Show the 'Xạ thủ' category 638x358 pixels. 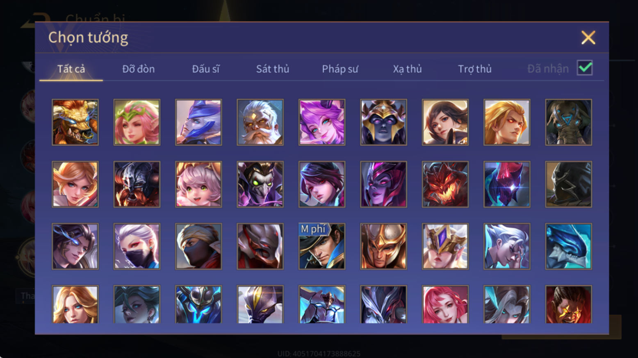click(407, 69)
